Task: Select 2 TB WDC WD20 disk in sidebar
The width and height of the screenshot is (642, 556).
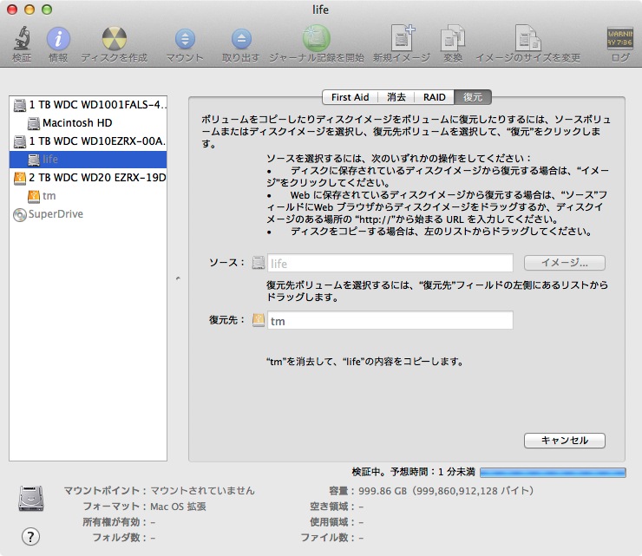Action: pyautogui.click(x=91, y=178)
